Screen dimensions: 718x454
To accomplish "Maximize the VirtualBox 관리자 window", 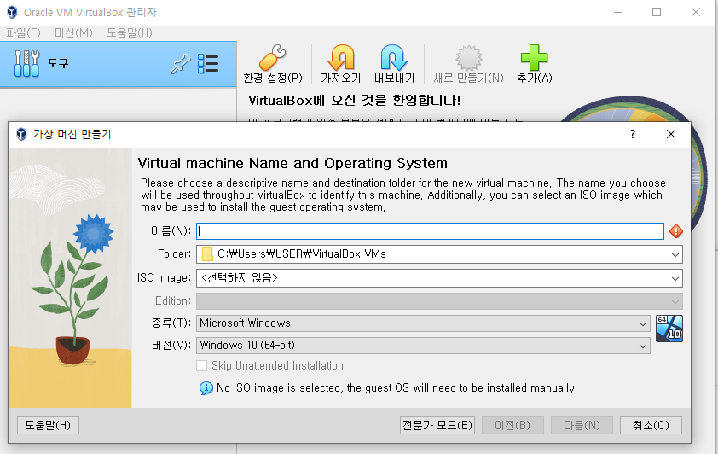I will [657, 12].
